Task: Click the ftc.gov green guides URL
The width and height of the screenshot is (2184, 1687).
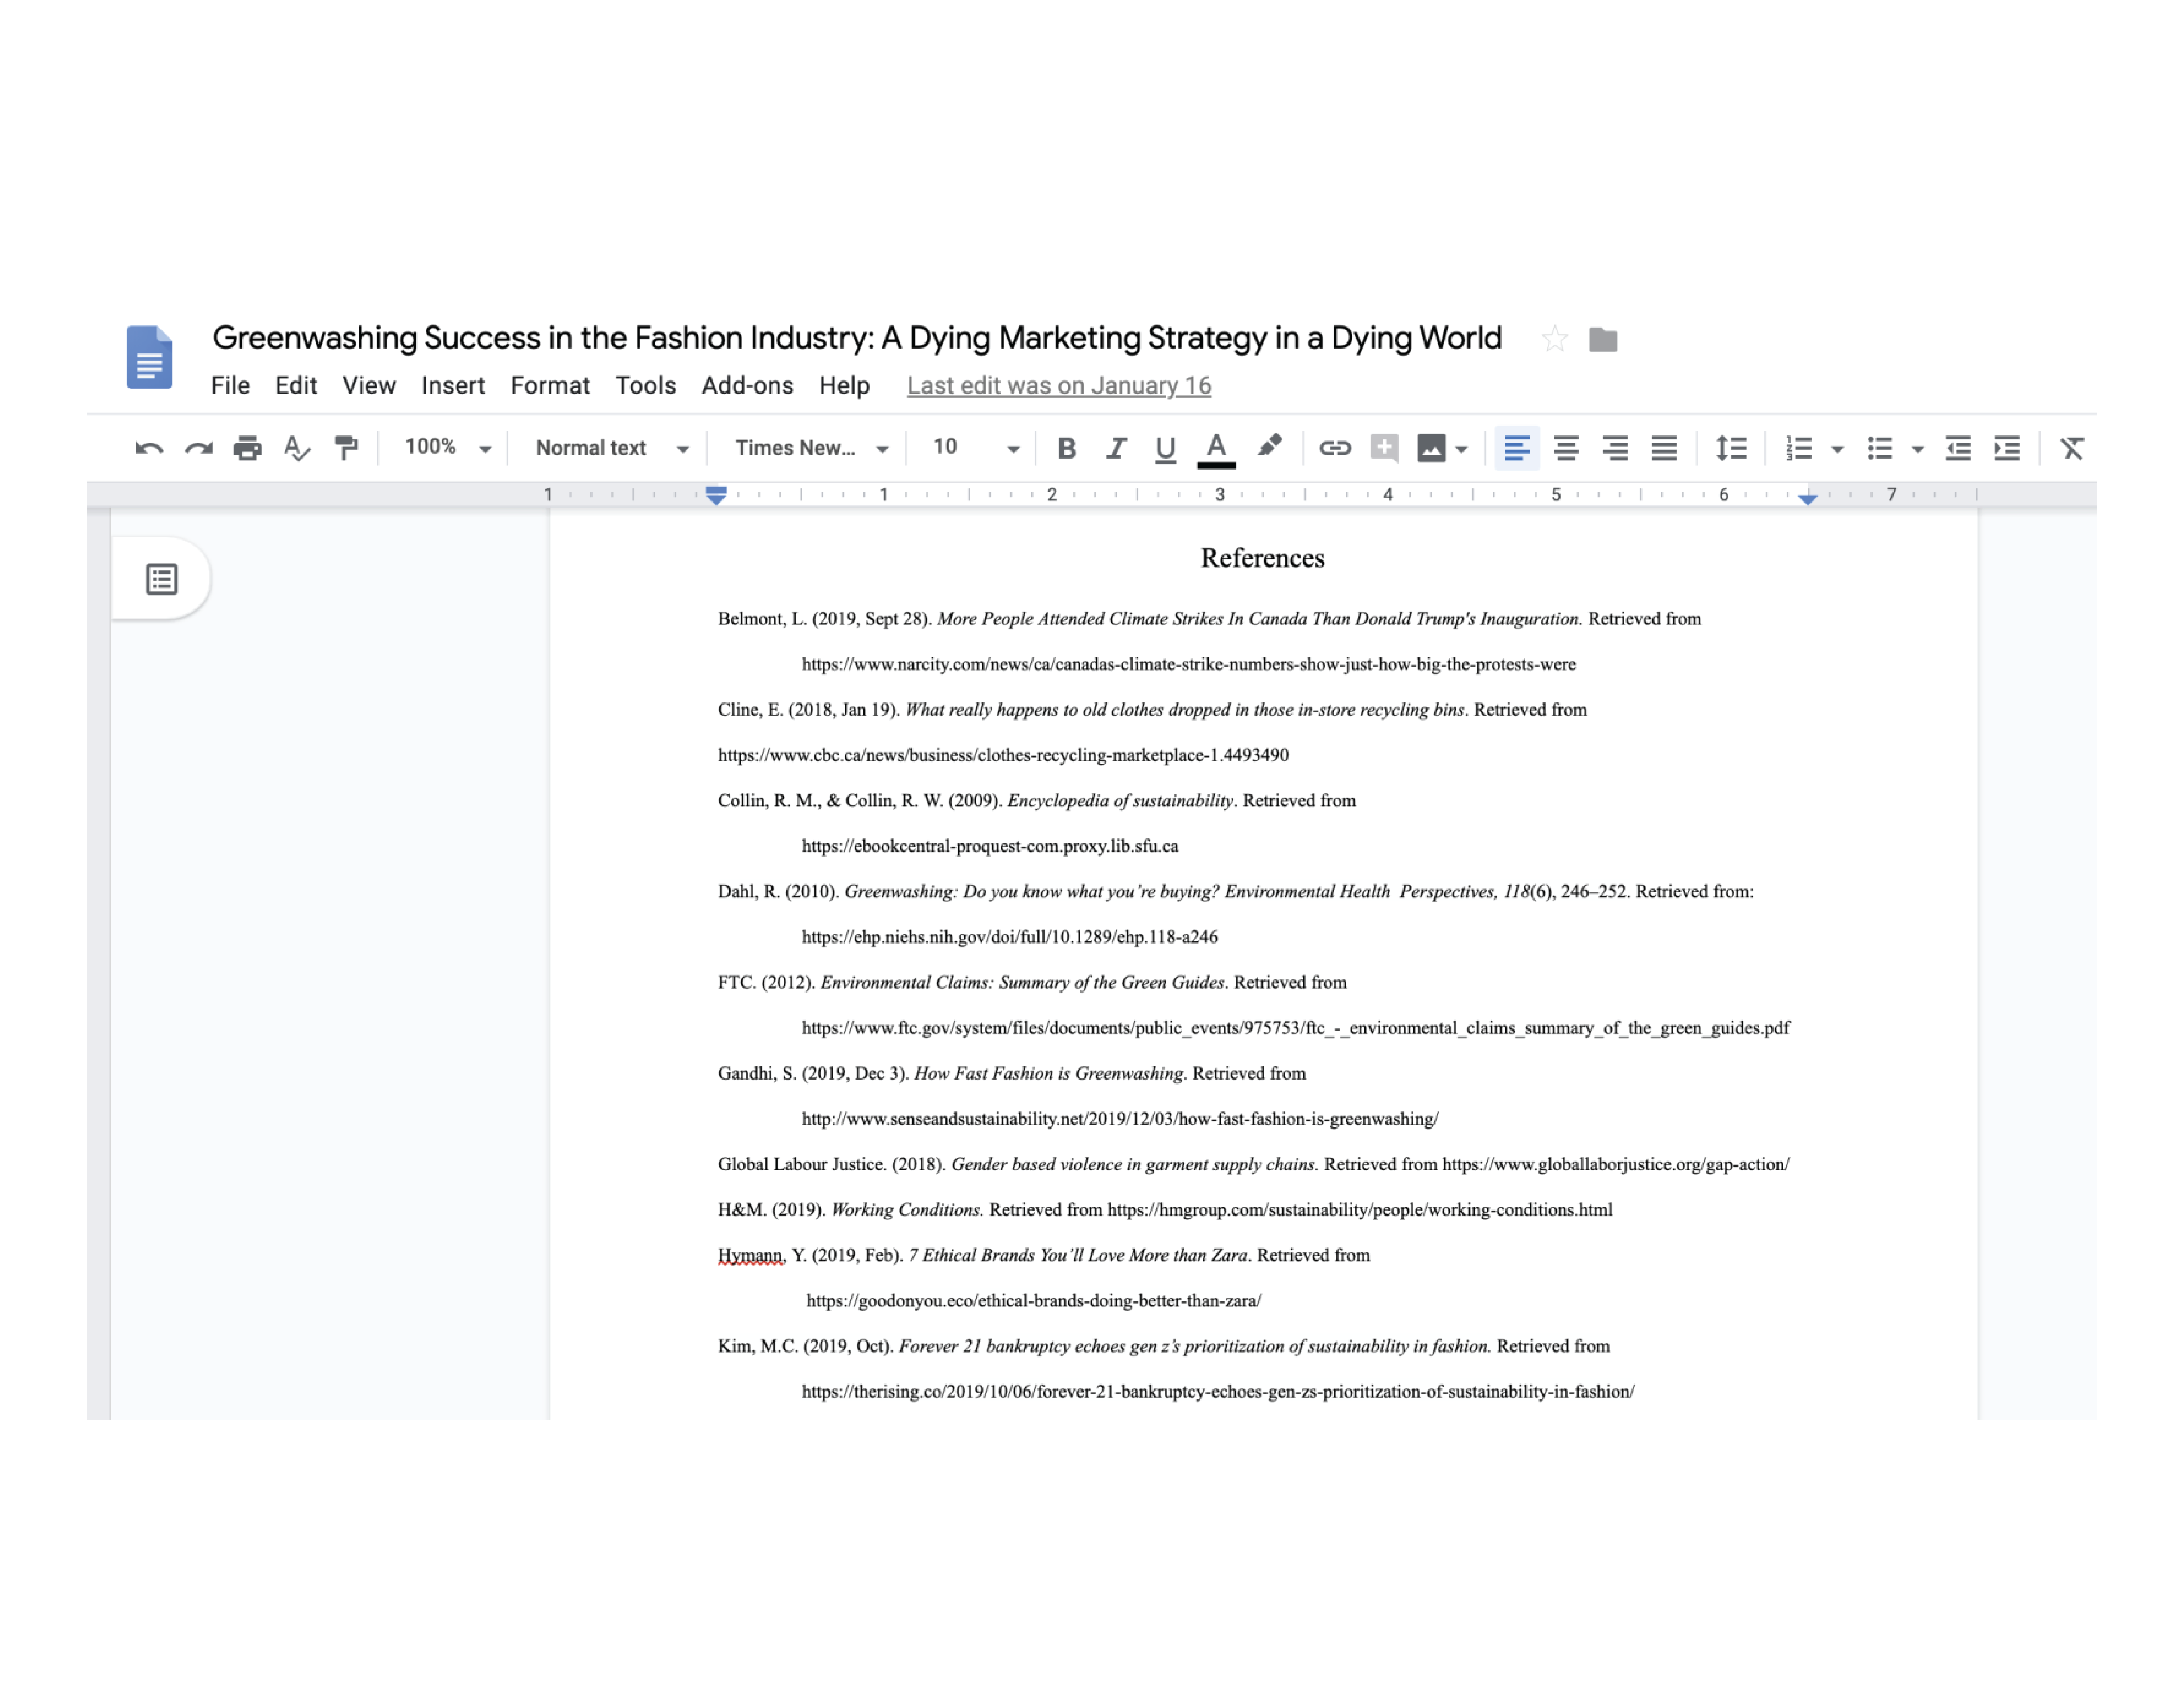Action: tap(1296, 1028)
